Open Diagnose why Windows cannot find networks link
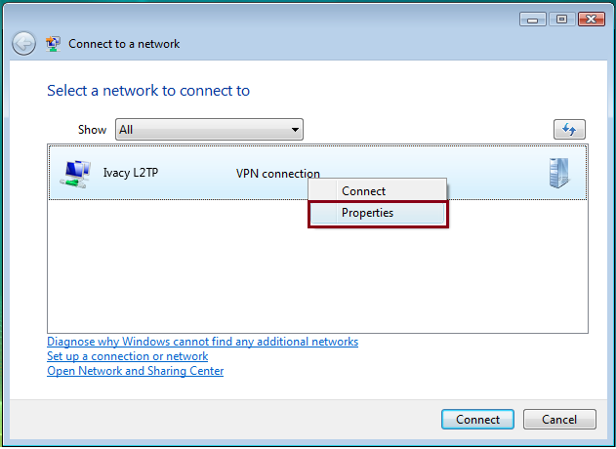This screenshot has width=616, height=449. click(x=202, y=342)
